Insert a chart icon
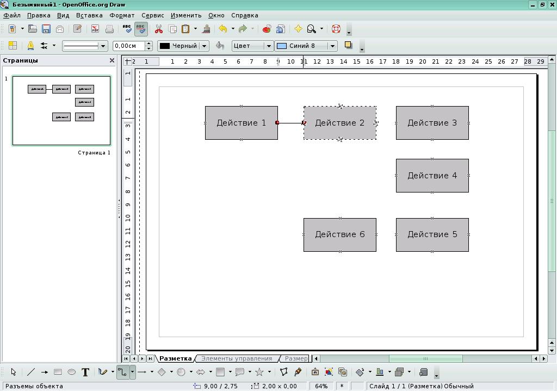The height and width of the screenshot is (391, 557). click(267, 29)
